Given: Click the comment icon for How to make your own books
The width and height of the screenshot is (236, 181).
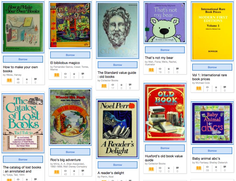Looking at the screenshot, I should (x=35, y=79).
